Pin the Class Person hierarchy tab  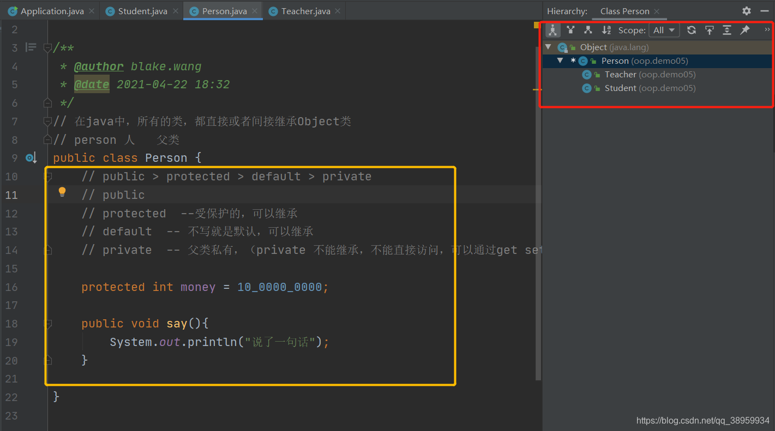[x=744, y=30]
